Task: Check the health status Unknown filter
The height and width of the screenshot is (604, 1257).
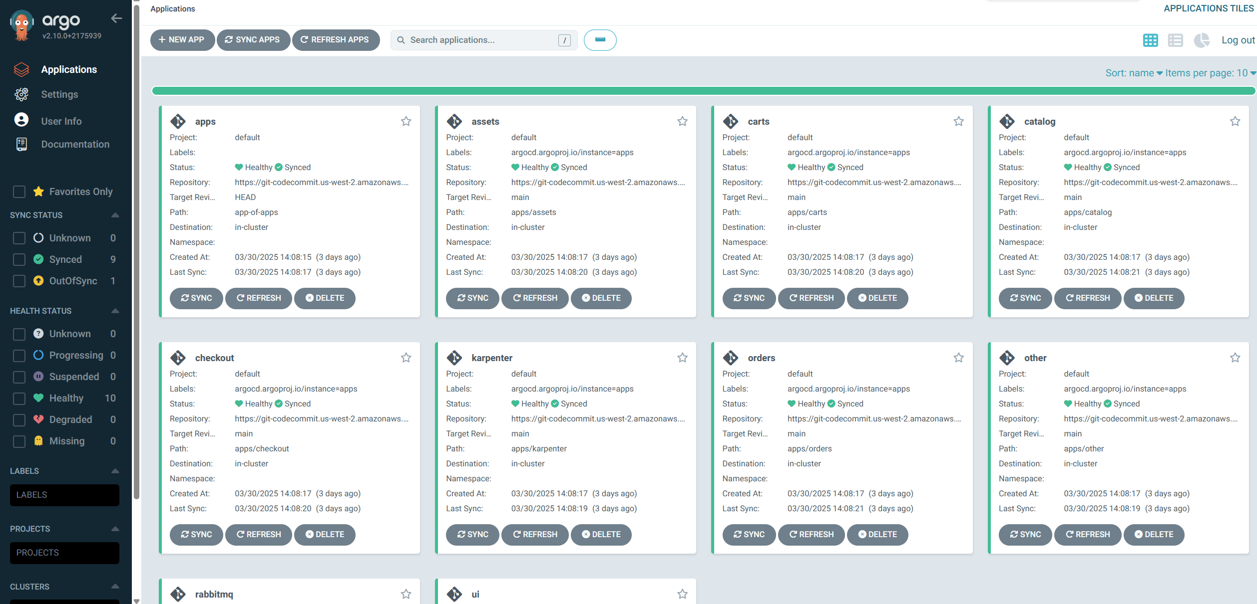Action: (19, 334)
